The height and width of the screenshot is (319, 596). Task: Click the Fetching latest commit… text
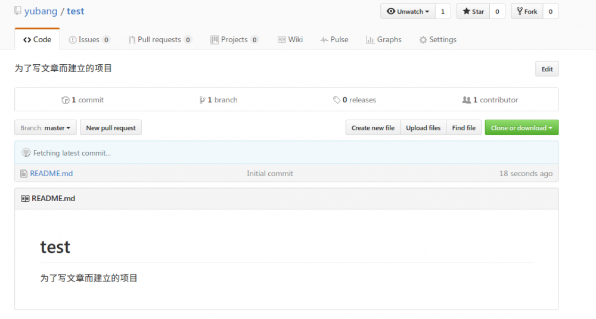coord(72,153)
